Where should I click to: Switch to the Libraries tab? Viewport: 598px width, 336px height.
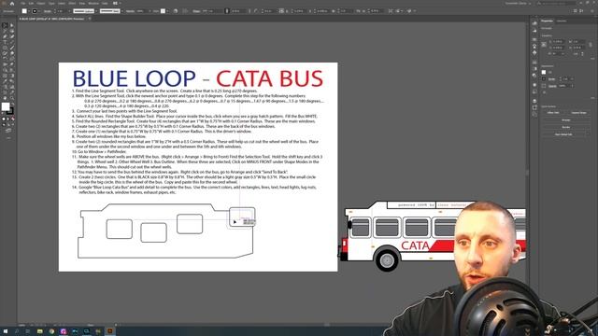tap(562, 21)
